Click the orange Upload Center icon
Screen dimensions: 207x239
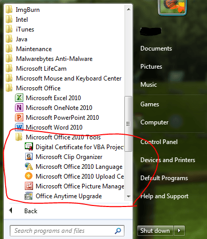28,176
